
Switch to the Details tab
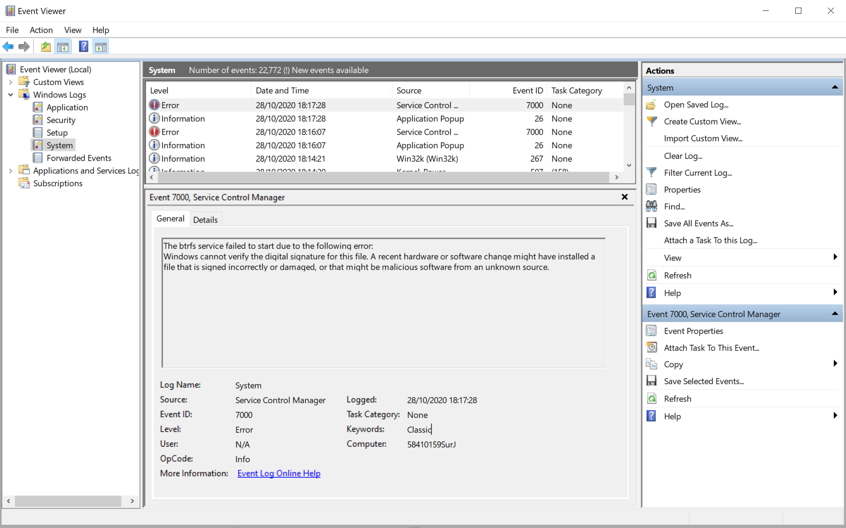(206, 219)
